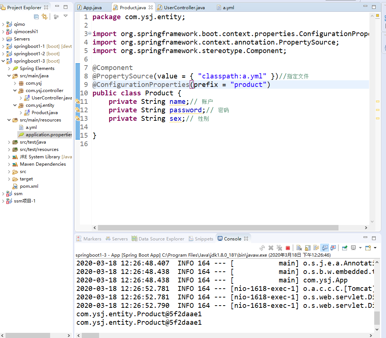Select the ssm项目-1 project
Screen dimensions: 386x338
[25, 201]
